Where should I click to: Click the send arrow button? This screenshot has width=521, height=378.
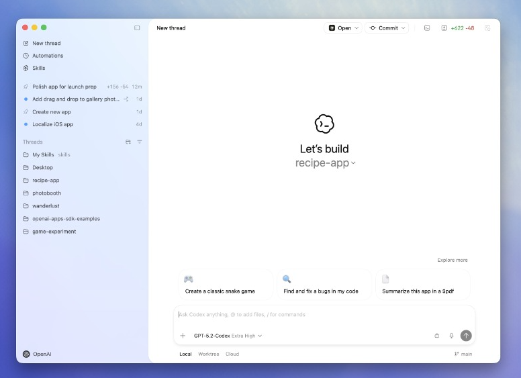coord(466,336)
